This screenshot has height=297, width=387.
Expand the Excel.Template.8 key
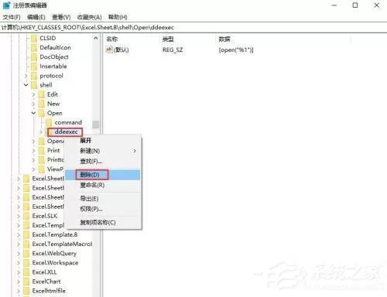click(19, 235)
